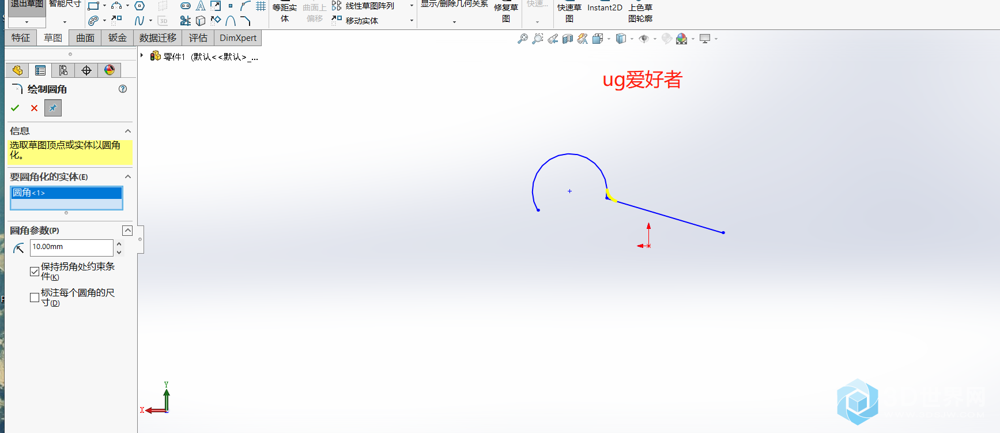Click the view orientation cube icon
The height and width of the screenshot is (433, 1000).
point(598,39)
